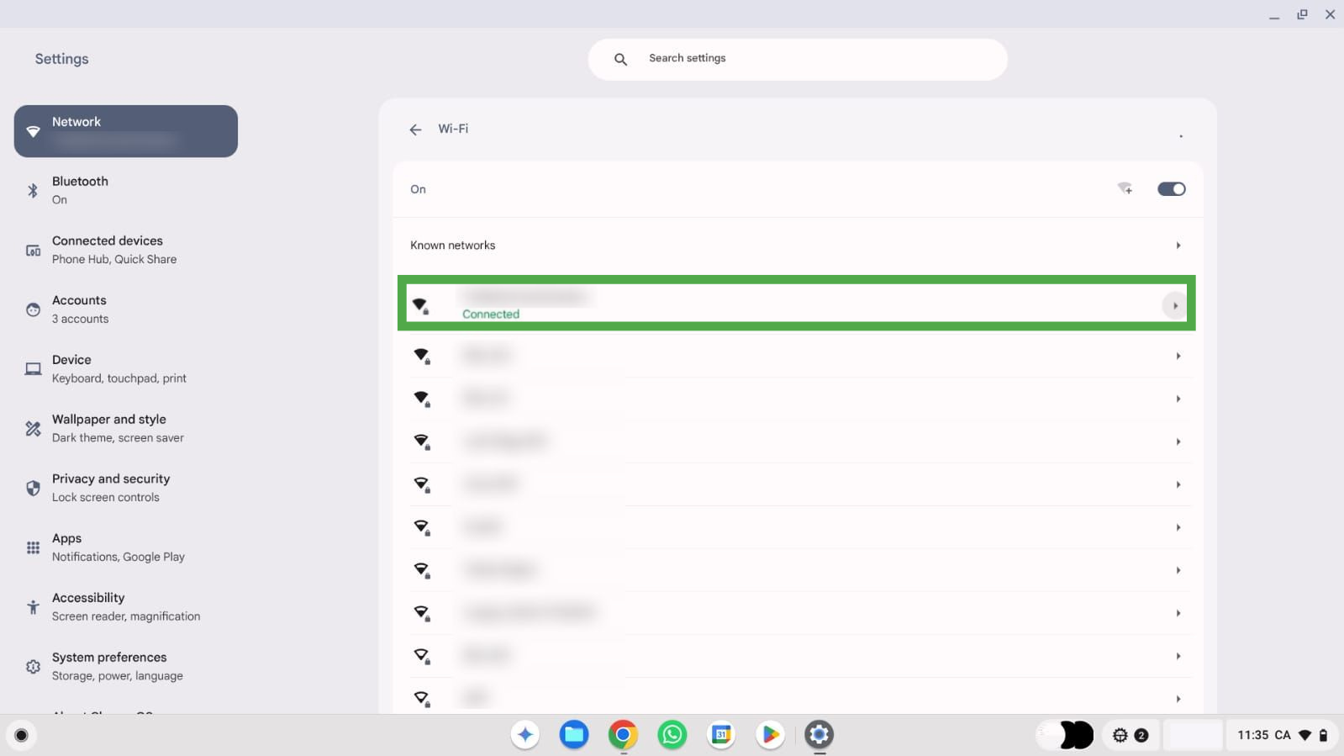Click 'Storage, power, language' subtitle
The width and height of the screenshot is (1344, 756).
pyautogui.click(x=117, y=676)
